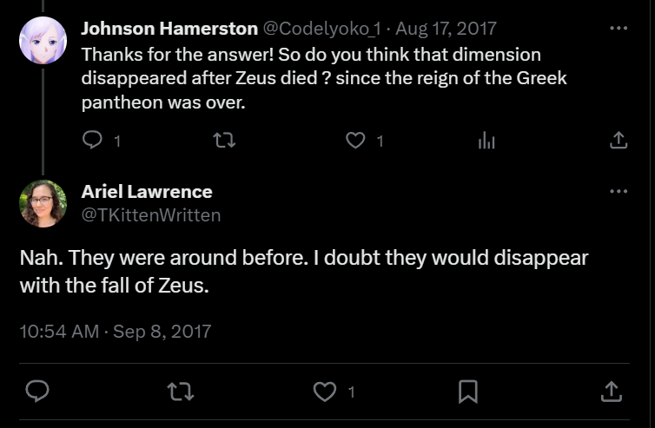Share Johnson Hamerston's tweet
The height and width of the screenshot is (428, 655).
pos(618,140)
